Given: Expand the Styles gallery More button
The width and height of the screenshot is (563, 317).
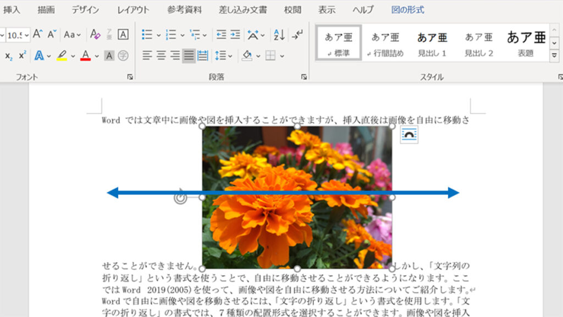Looking at the screenshot, I should pyautogui.click(x=554, y=56).
